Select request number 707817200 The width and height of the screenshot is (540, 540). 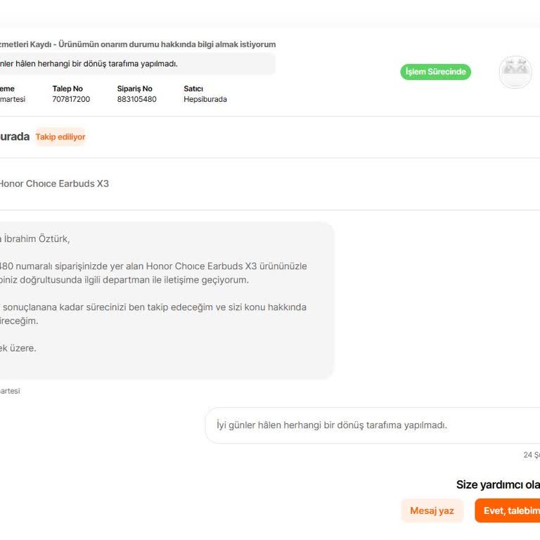tap(71, 99)
